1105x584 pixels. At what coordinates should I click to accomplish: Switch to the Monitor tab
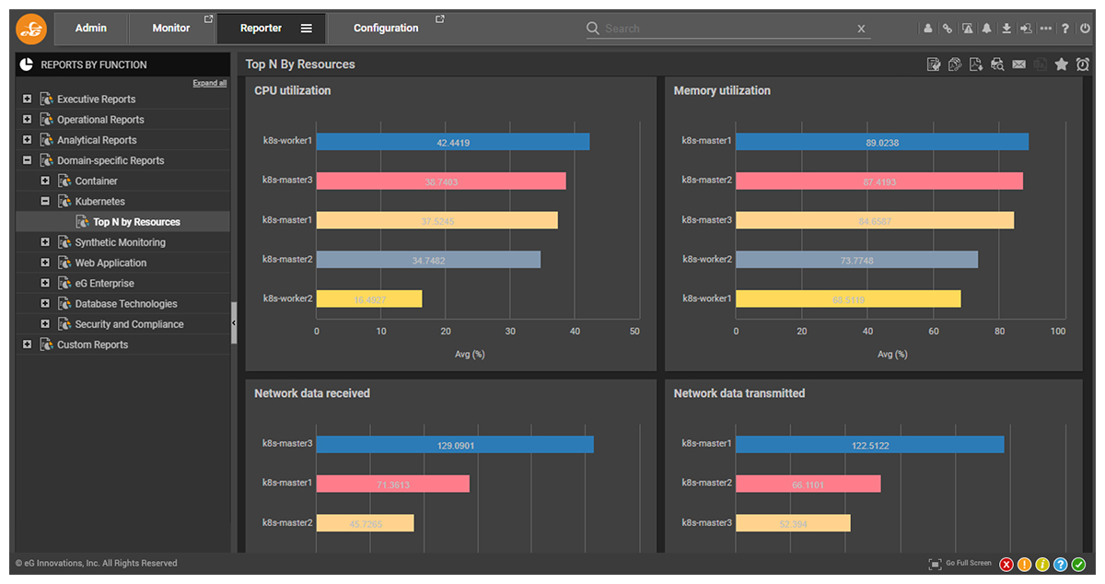pyautogui.click(x=171, y=29)
